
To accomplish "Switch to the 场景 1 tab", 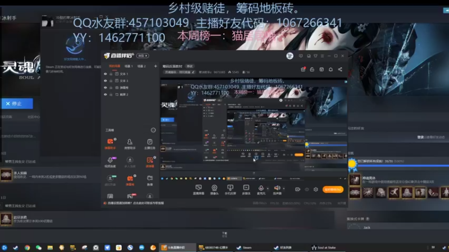I will pos(129,66).
